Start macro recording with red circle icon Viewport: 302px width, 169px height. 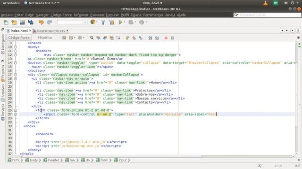166,38
